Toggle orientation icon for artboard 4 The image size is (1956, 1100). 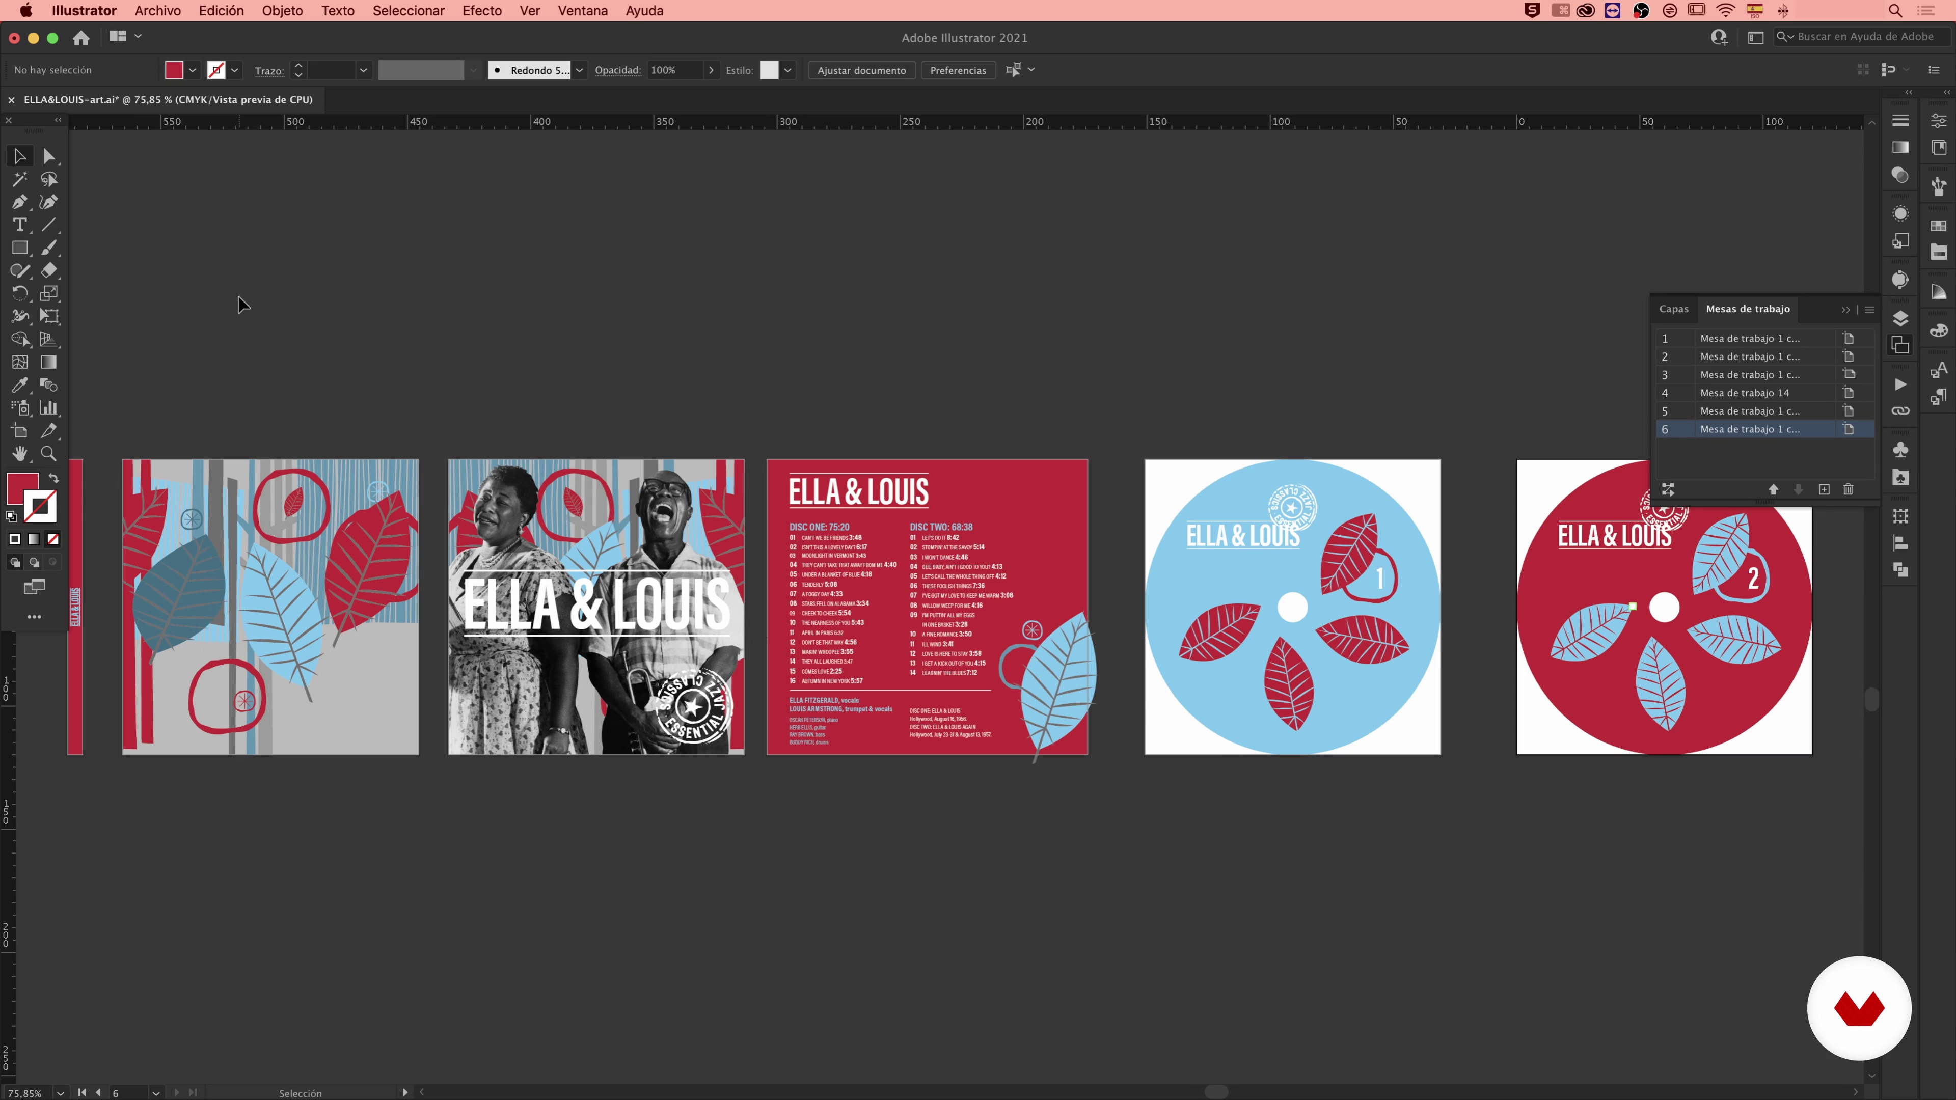point(1849,393)
